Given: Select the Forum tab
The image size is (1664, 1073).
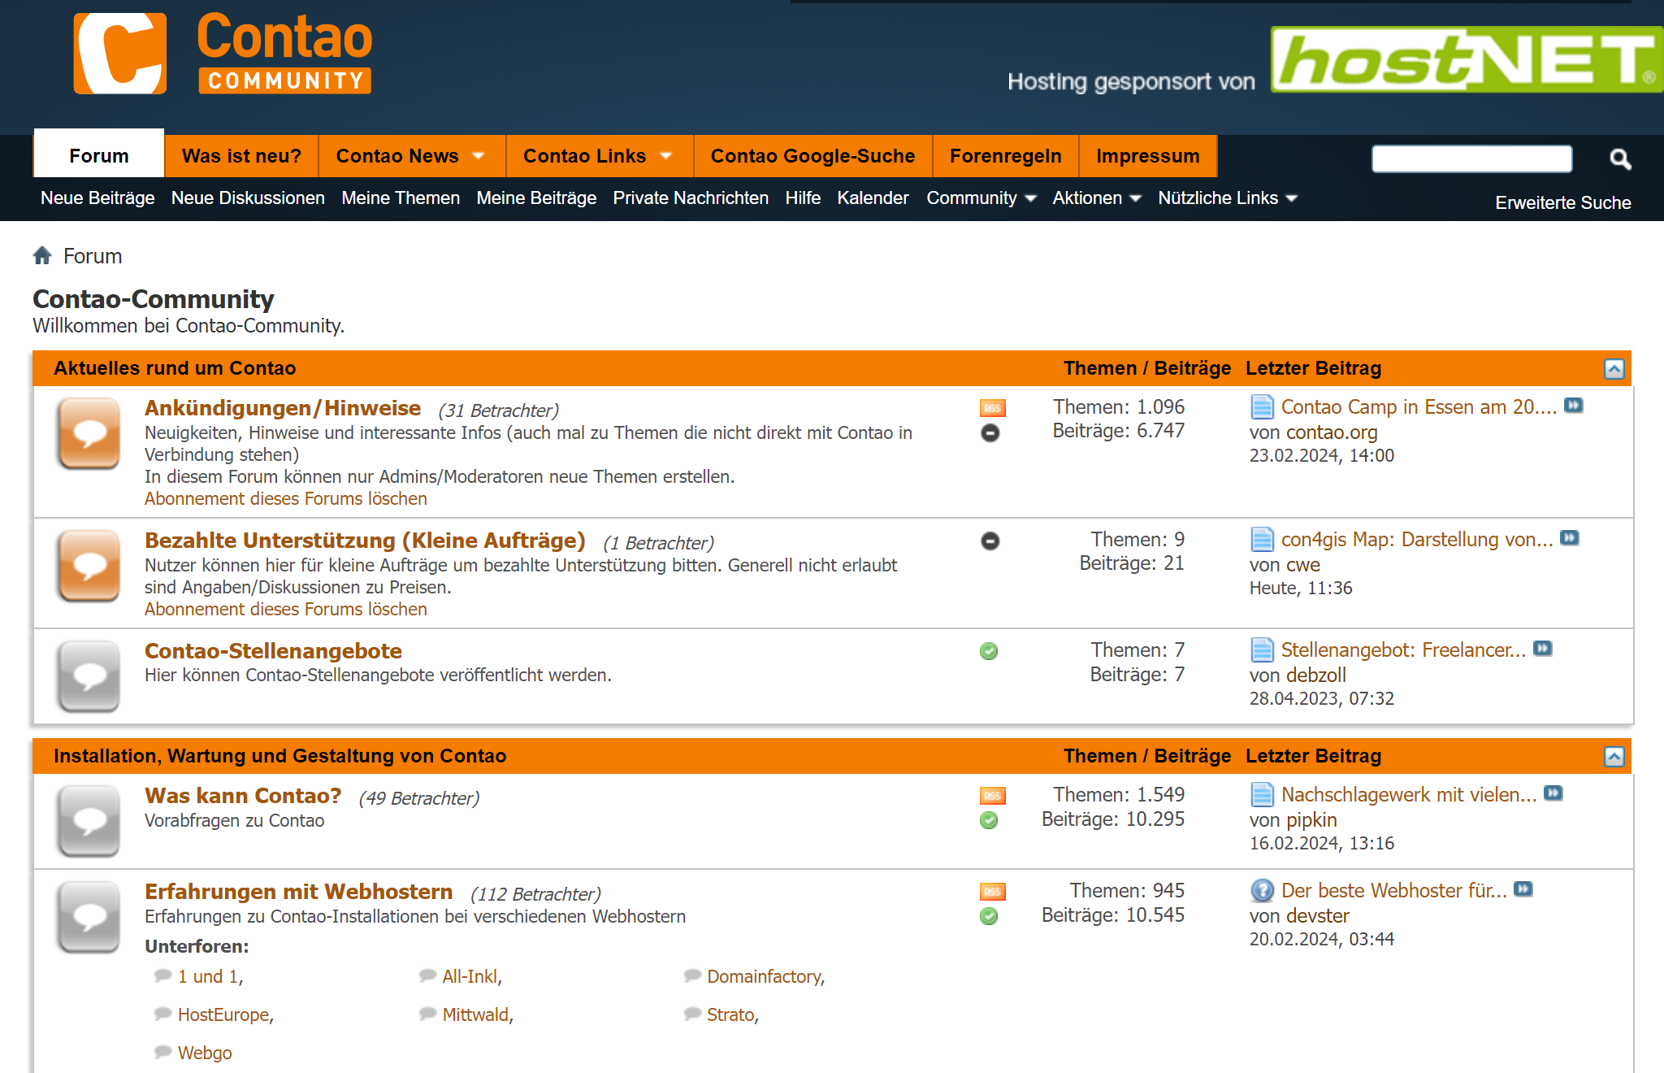Looking at the screenshot, I should coord(99,155).
